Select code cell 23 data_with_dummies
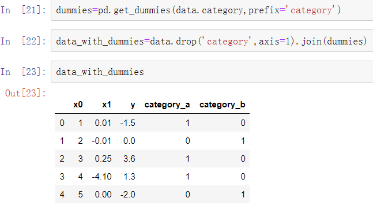Viewport: 373px width, 209px height. click(212, 72)
